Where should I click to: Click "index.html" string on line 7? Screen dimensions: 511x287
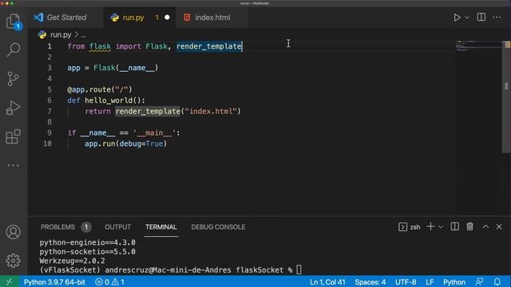(x=212, y=112)
